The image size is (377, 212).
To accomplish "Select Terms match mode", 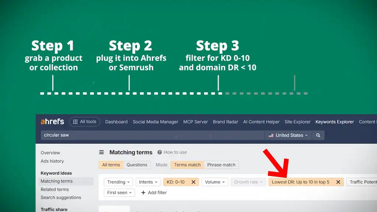I will 187,165.
